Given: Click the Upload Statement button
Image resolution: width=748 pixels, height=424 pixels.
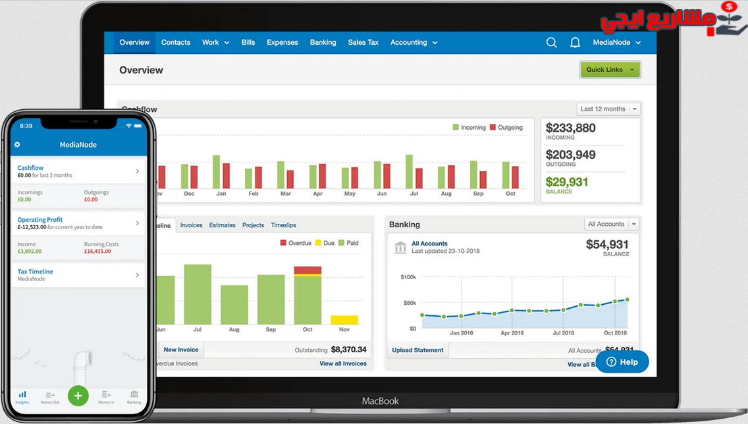Looking at the screenshot, I should pyautogui.click(x=417, y=350).
